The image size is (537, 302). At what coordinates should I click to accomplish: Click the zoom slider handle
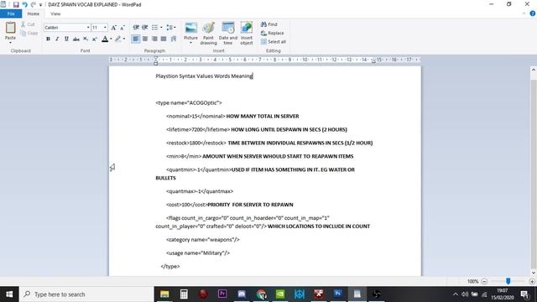508,281
